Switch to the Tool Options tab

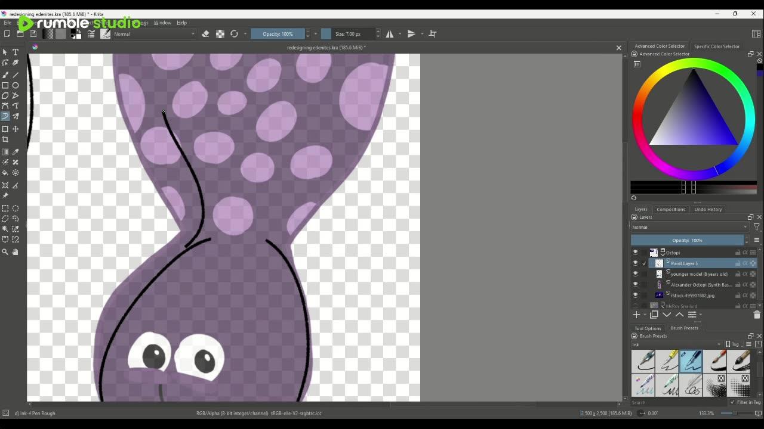pyautogui.click(x=648, y=328)
